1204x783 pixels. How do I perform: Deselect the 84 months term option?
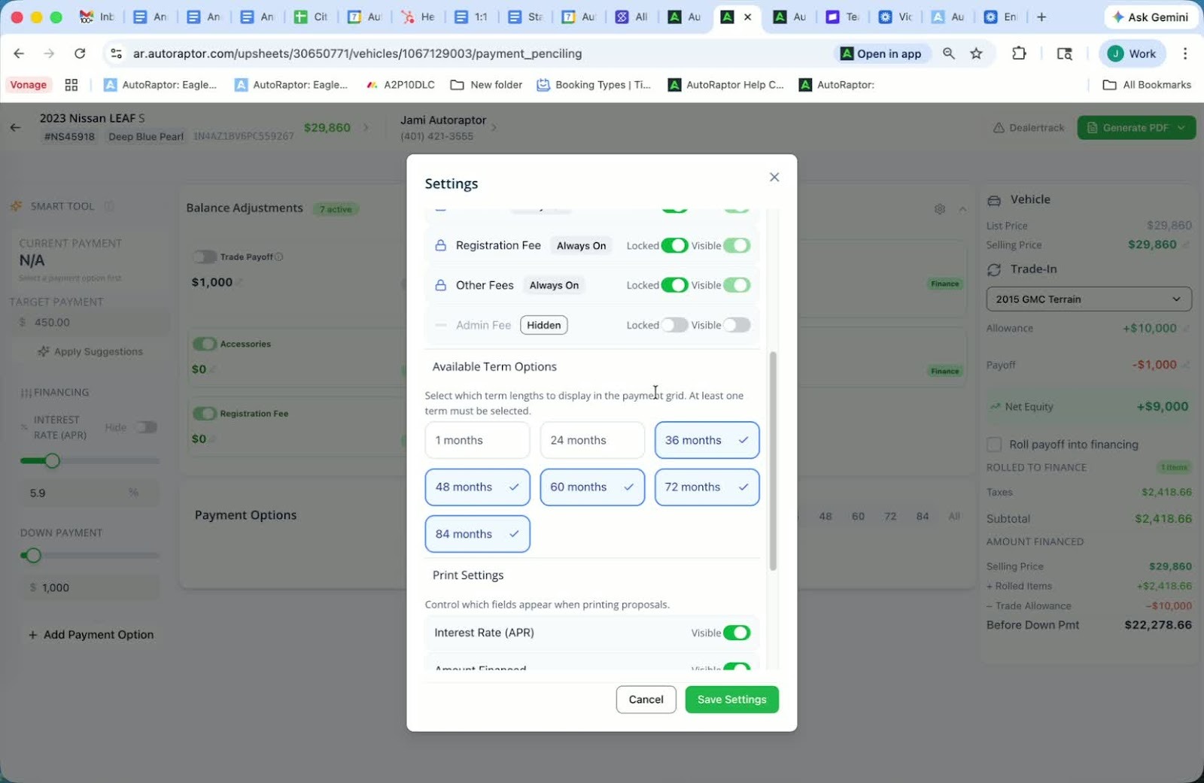click(x=477, y=534)
